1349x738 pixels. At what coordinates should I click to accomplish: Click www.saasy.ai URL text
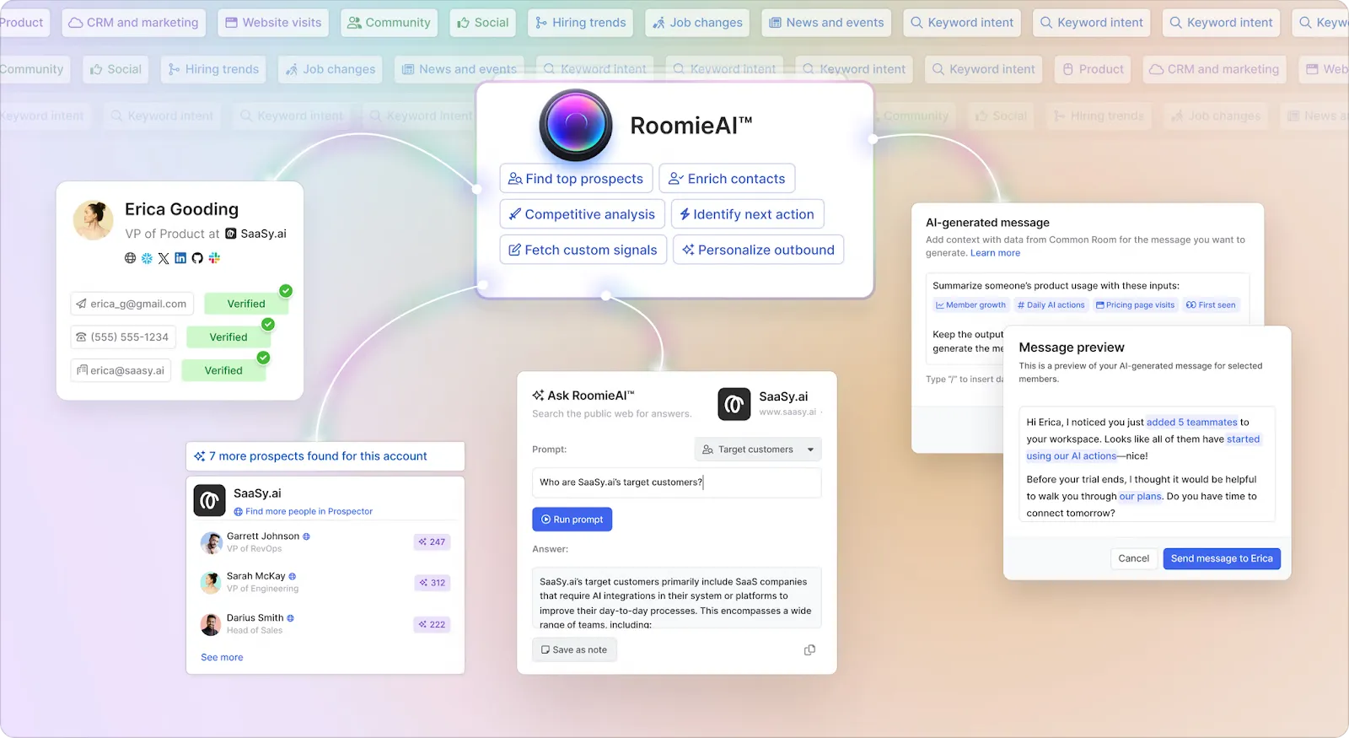click(787, 412)
